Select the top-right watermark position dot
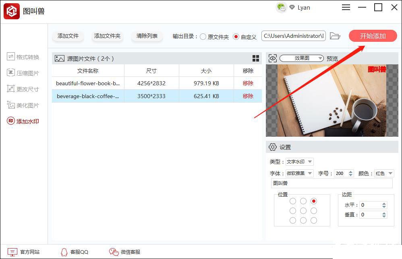 (x=313, y=201)
